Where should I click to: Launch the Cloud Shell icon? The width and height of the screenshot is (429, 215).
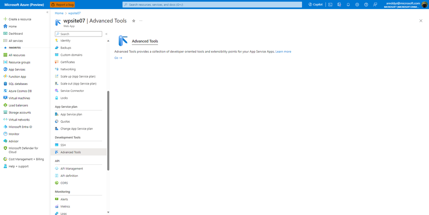[x=330, y=5]
